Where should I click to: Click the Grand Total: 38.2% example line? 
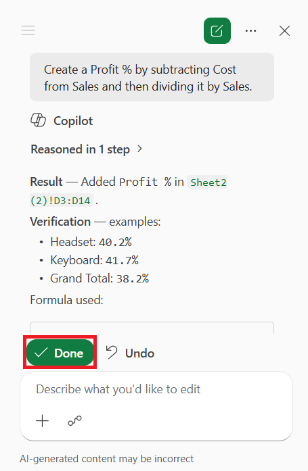[100, 278]
